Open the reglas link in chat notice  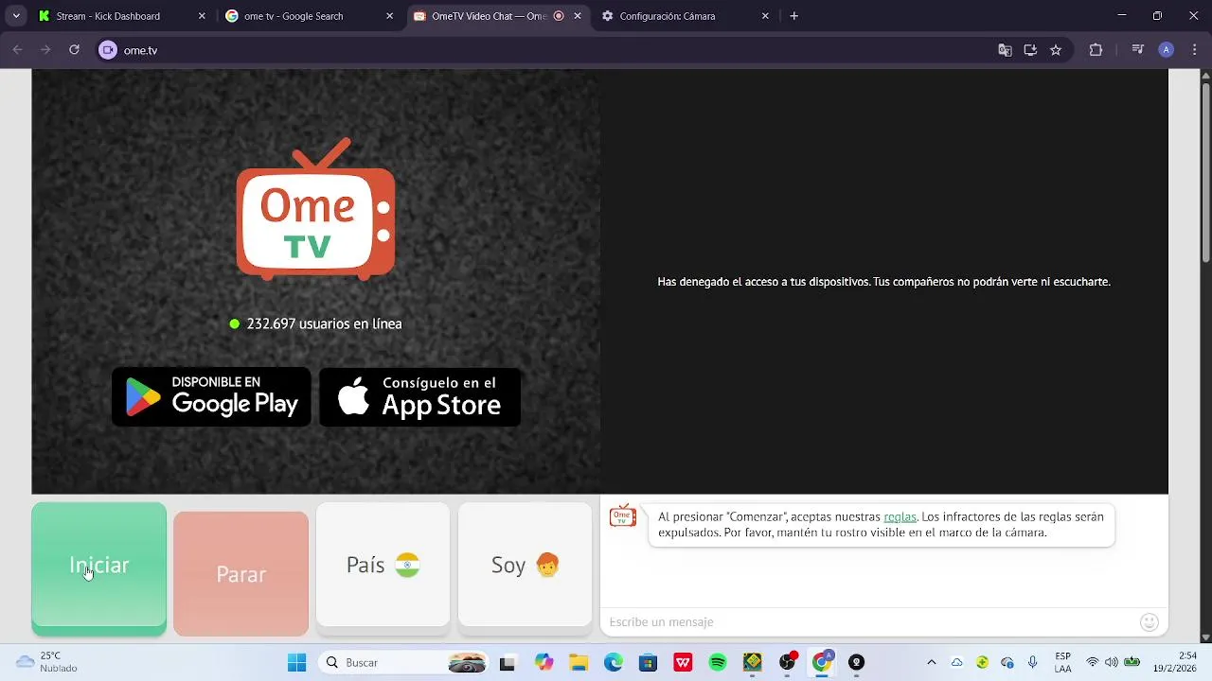900,516
